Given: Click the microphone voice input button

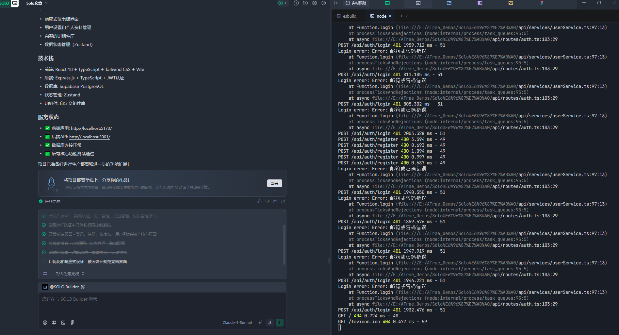Looking at the screenshot, I should coord(269,323).
